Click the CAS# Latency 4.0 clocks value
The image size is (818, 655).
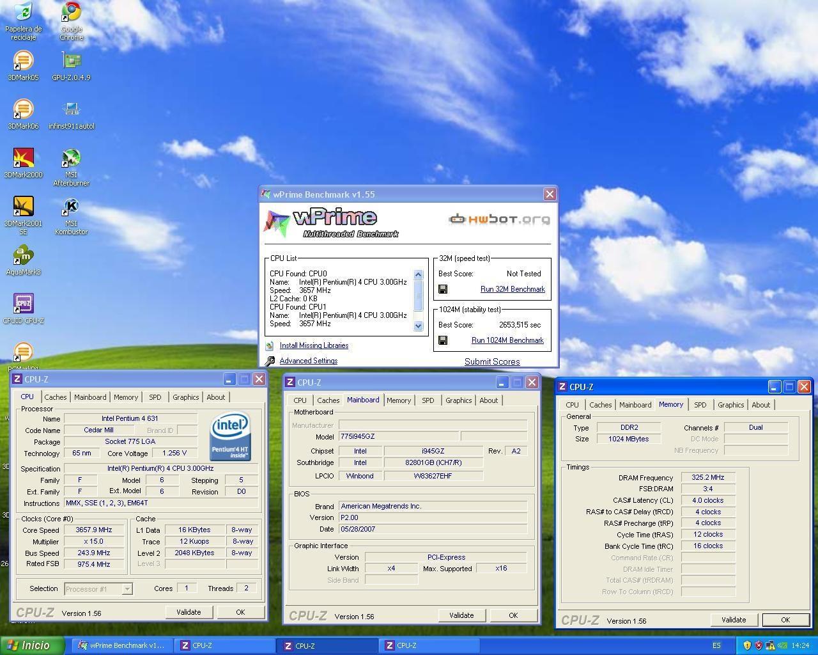[x=708, y=500]
